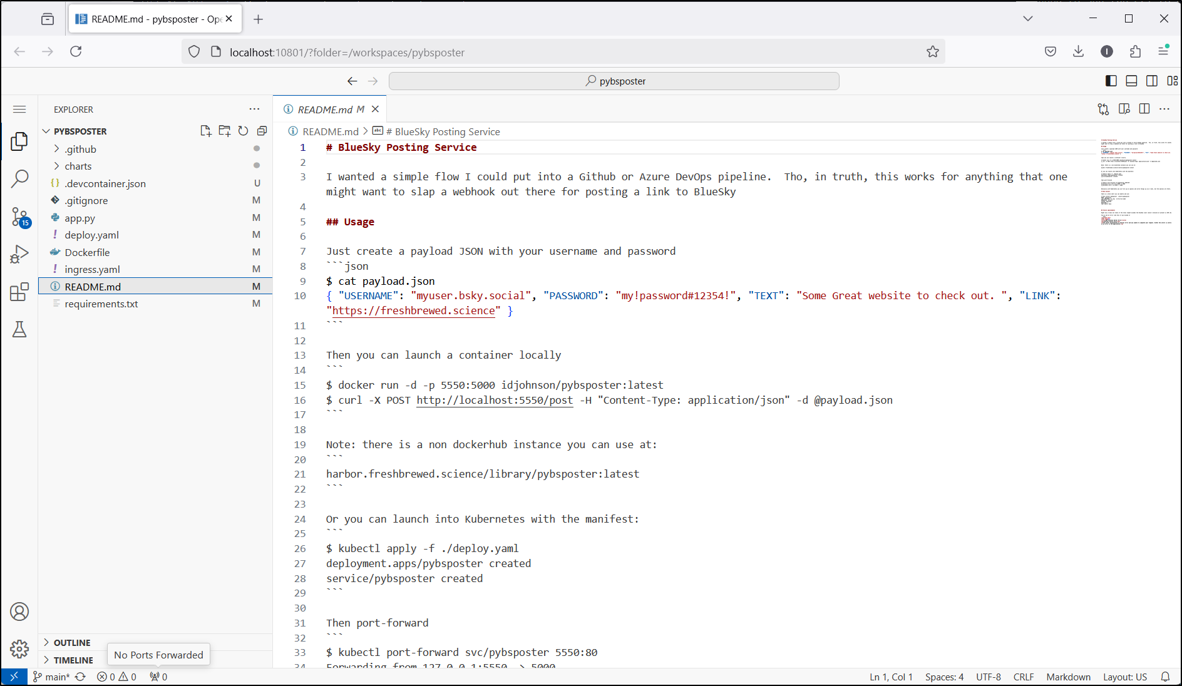
Task: Open browser tab list dropdown arrow
Action: coord(1028,19)
